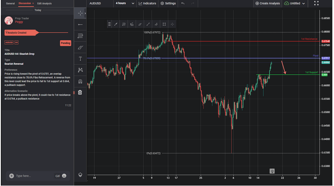Click the lightbulb idea marker on chart
334x186 pixels.
click(272, 171)
